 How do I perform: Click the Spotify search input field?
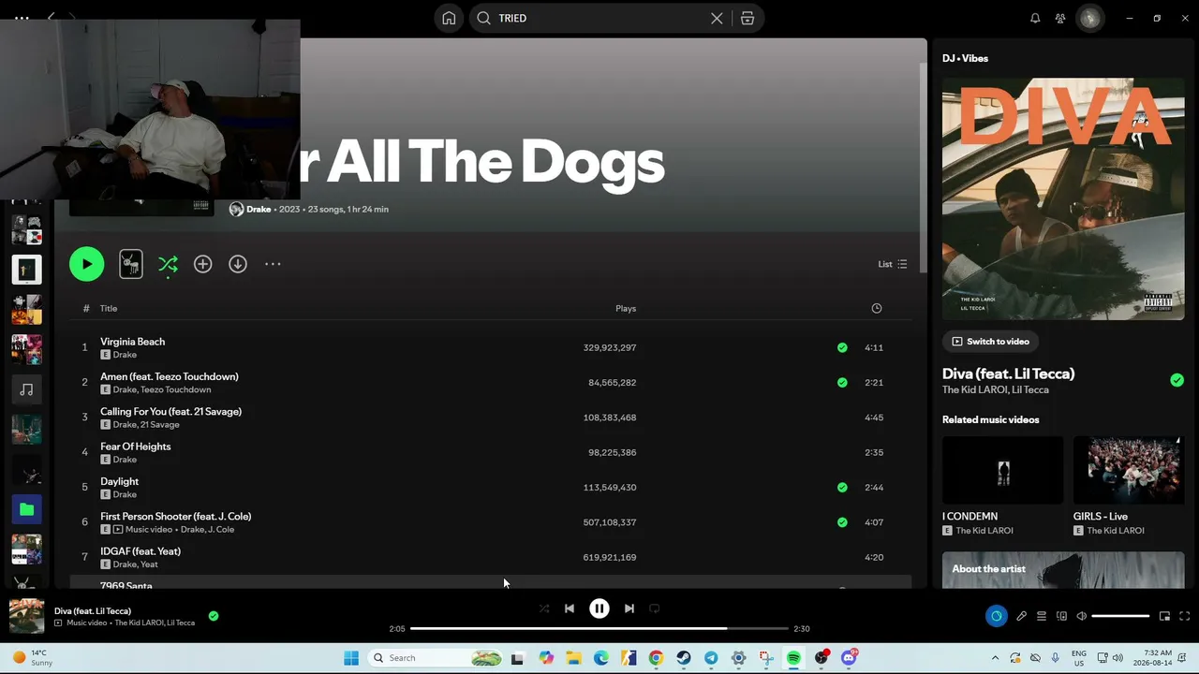tap(599, 18)
